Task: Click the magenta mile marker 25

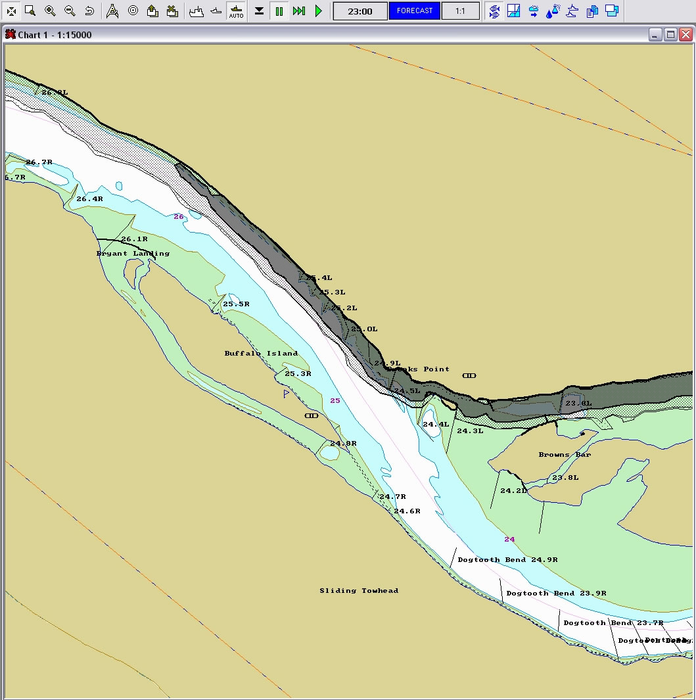Action: (x=335, y=400)
